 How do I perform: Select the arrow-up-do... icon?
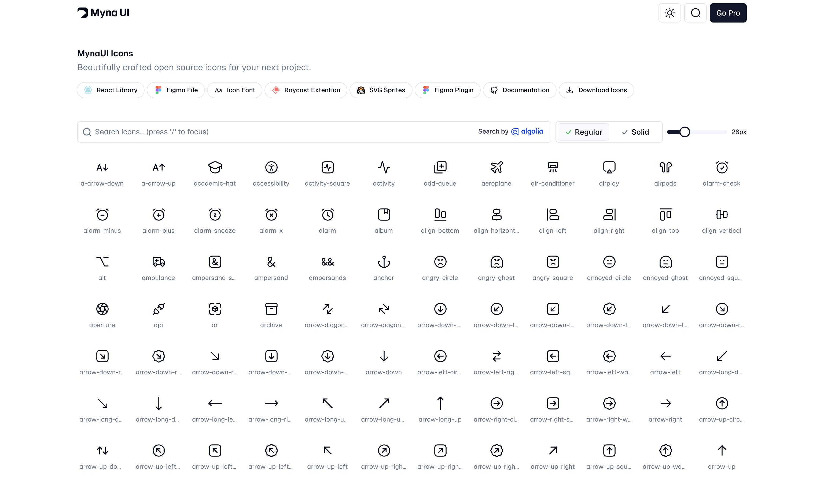102,451
